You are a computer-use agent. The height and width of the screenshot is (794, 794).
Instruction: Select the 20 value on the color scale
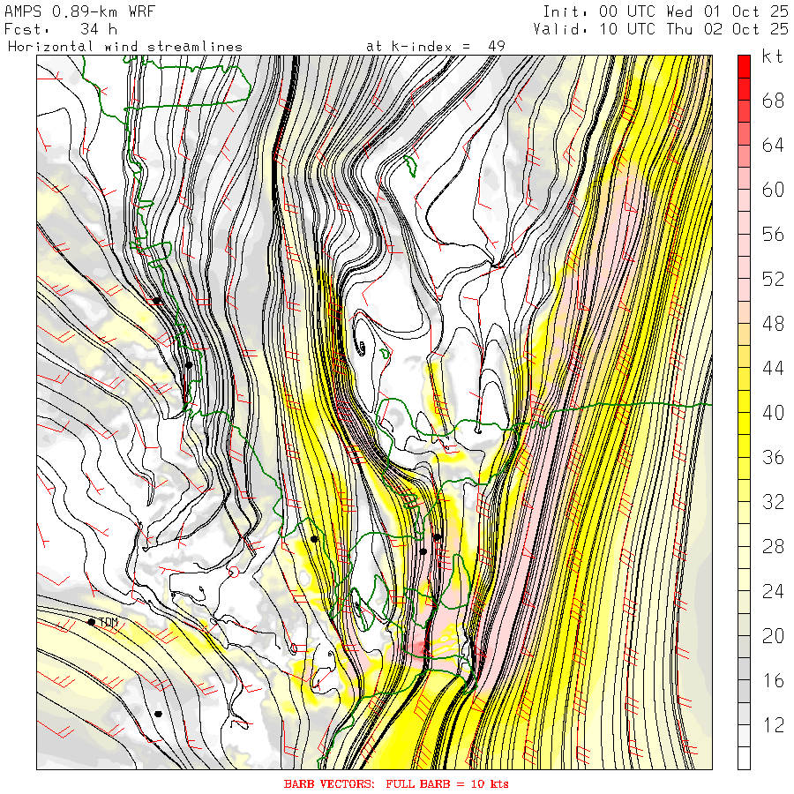[773, 635]
